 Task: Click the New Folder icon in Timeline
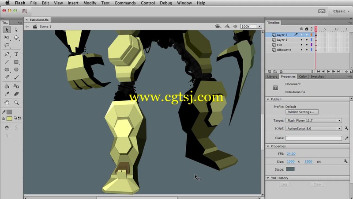tap(275, 72)
